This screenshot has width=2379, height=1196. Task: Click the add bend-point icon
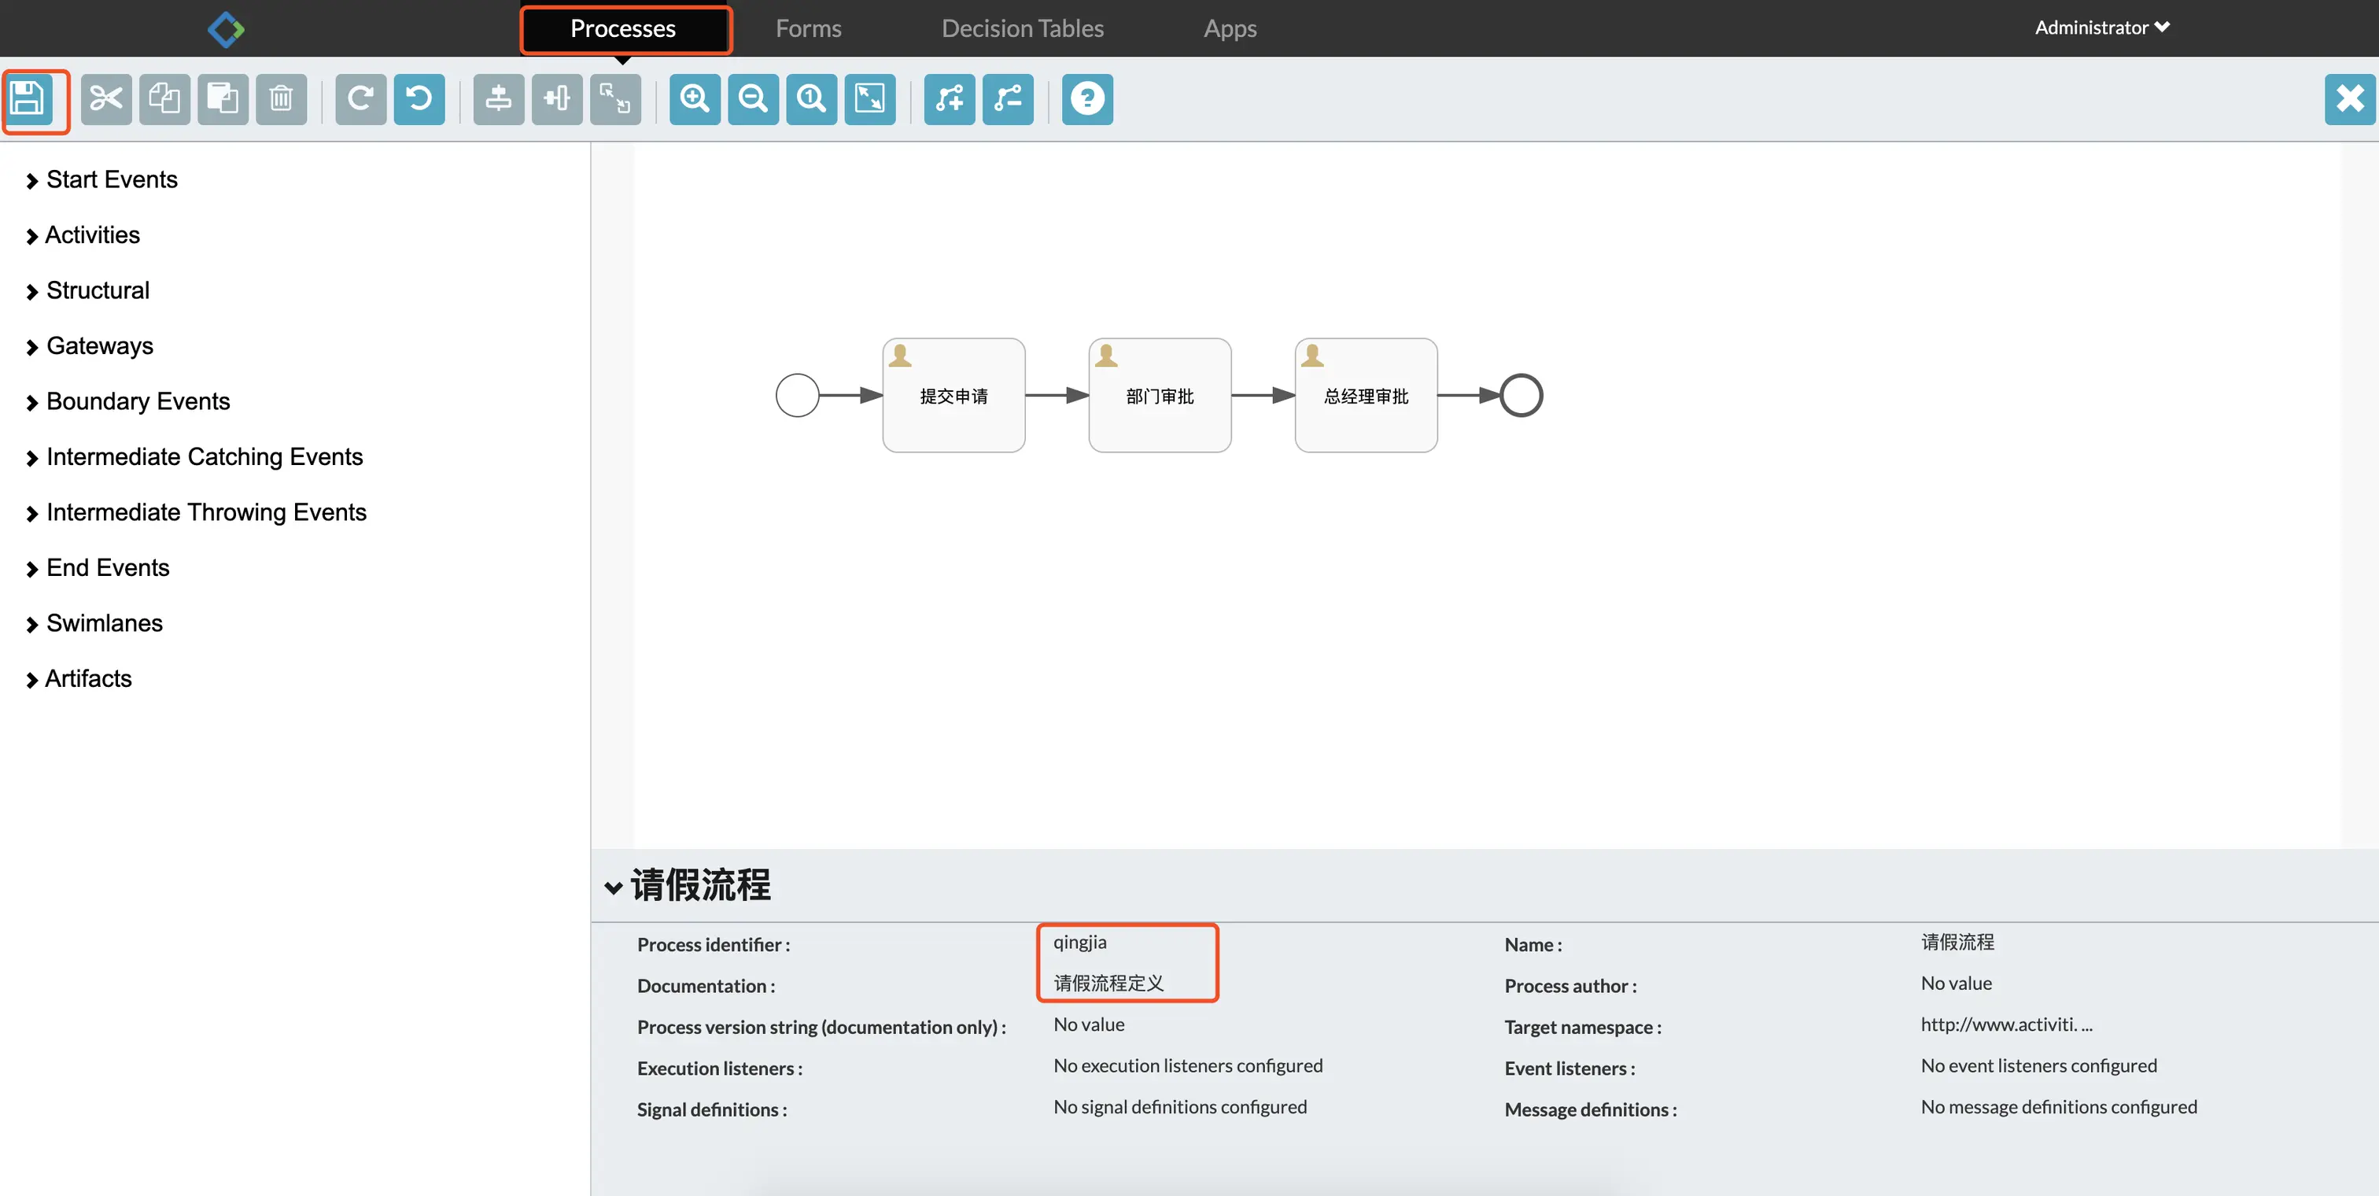coord(950,99)
